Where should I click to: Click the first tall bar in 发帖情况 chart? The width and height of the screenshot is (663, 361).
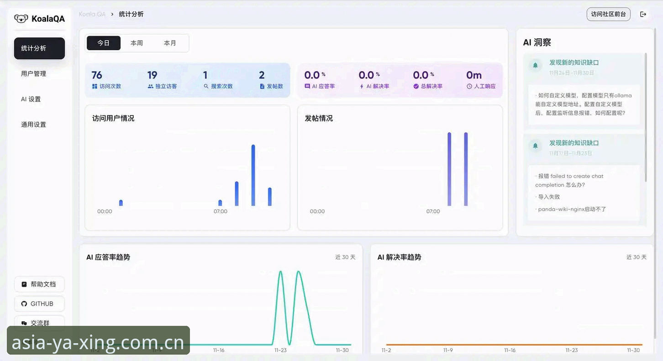coord(449,169)
